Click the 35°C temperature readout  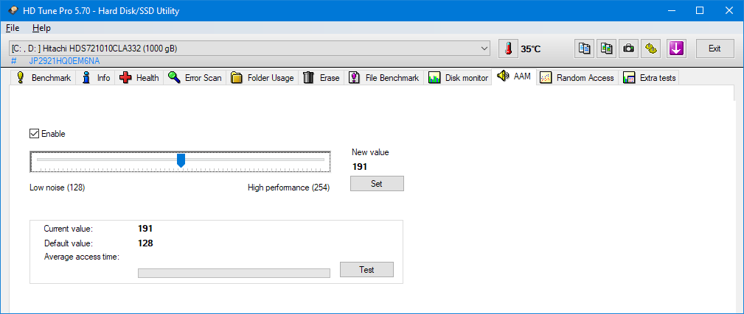coord(530,49)
